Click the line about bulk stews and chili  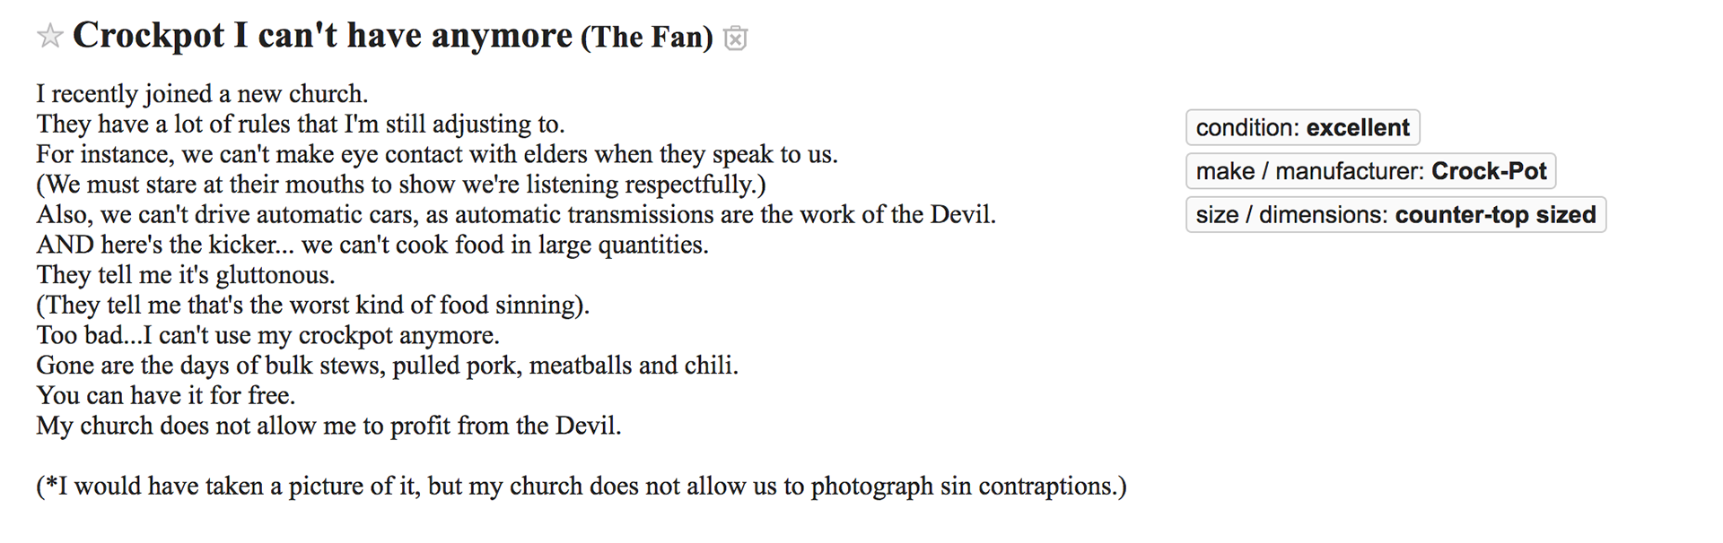click(387, 366)
